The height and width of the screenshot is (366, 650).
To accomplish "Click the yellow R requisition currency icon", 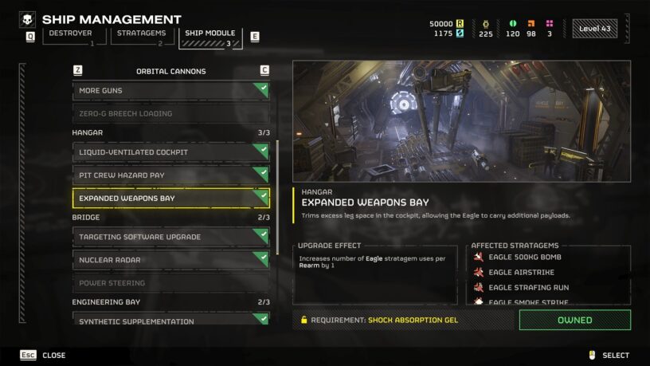I will (x=460, y=24).
